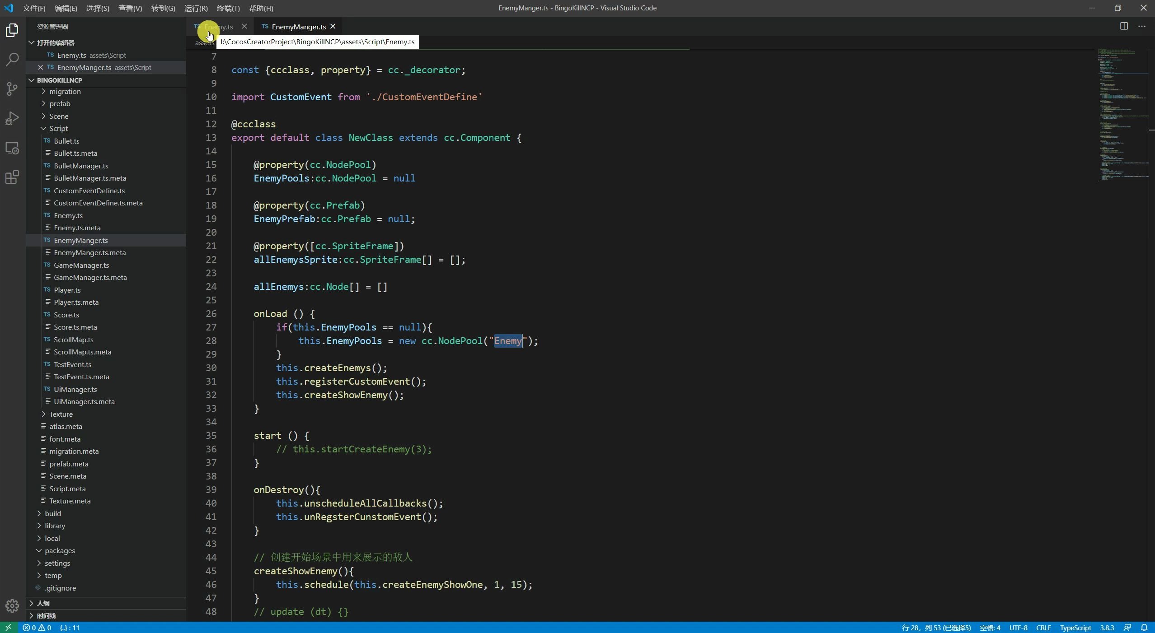The height and width of the screenshot is (633, 1155).
Task: Switch to the EnemyManger.ts tab
Action: [x=298, y=27]
